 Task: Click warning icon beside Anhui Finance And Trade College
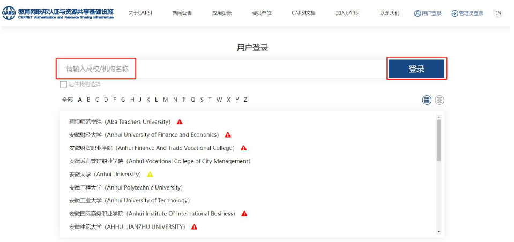click(243, 148)
